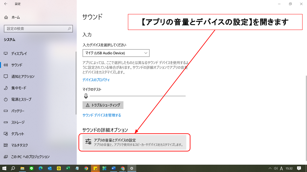Viewport: 307px width, 172px height.
Task: Click the taskbar speaker volume icon
Action: pyautogui.click(x=276, y=168)
